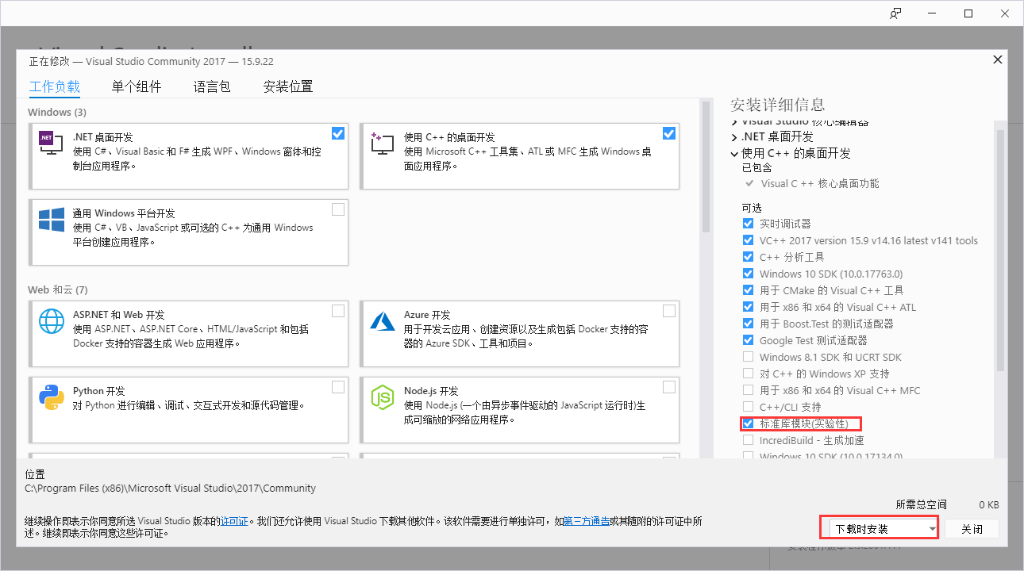1024x571 pixels.
Task: Check 对 C++ 的 Windows XP 支持
Action: click(748, 374)
